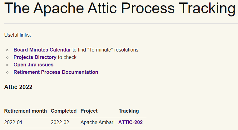The height and width of the screenshot is (130, 238).
Task: Click the bullet before Board Minutes Calendar
Action: (x=7, y=50)
